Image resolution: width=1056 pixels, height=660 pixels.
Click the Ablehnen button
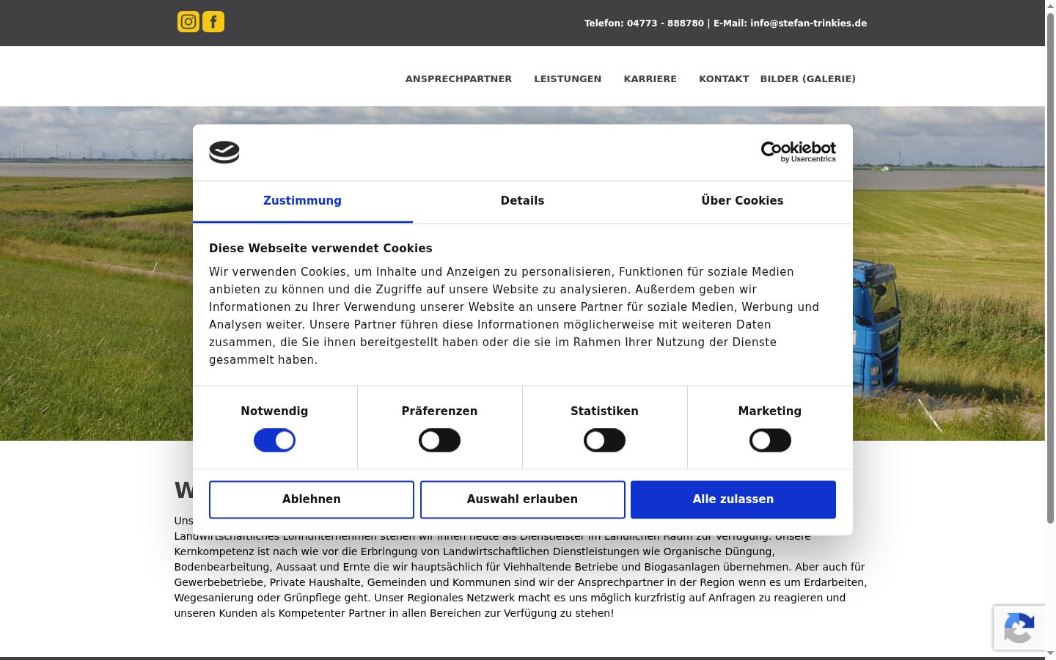tap(312, 499)
